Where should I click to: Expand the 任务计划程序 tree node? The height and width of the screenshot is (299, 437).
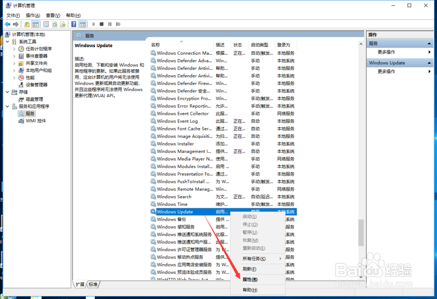[x=14, y=49]
